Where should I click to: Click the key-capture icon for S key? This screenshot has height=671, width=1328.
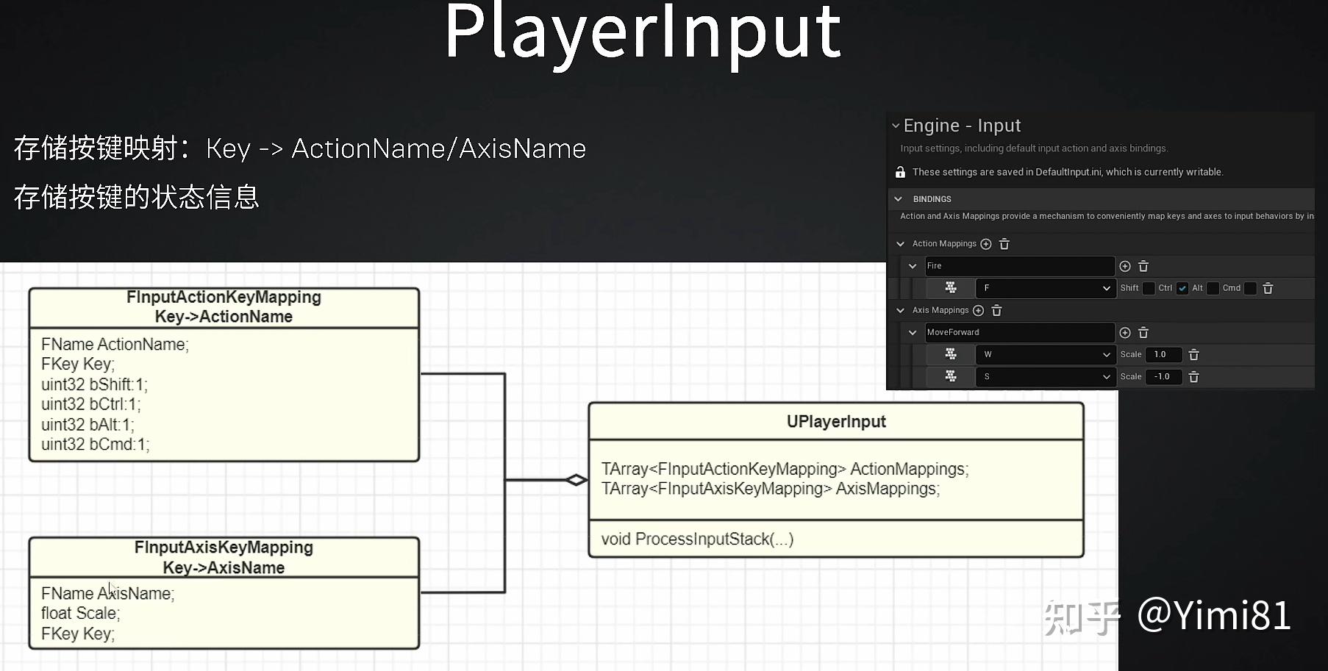951,376
